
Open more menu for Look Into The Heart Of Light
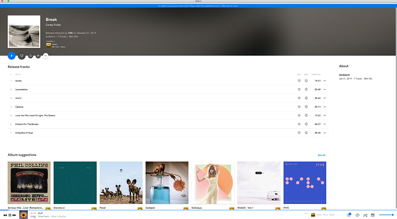[x=325, y=116]
